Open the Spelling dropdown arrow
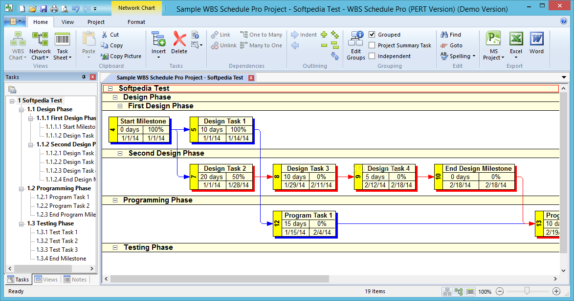 (x=474, y=56)
